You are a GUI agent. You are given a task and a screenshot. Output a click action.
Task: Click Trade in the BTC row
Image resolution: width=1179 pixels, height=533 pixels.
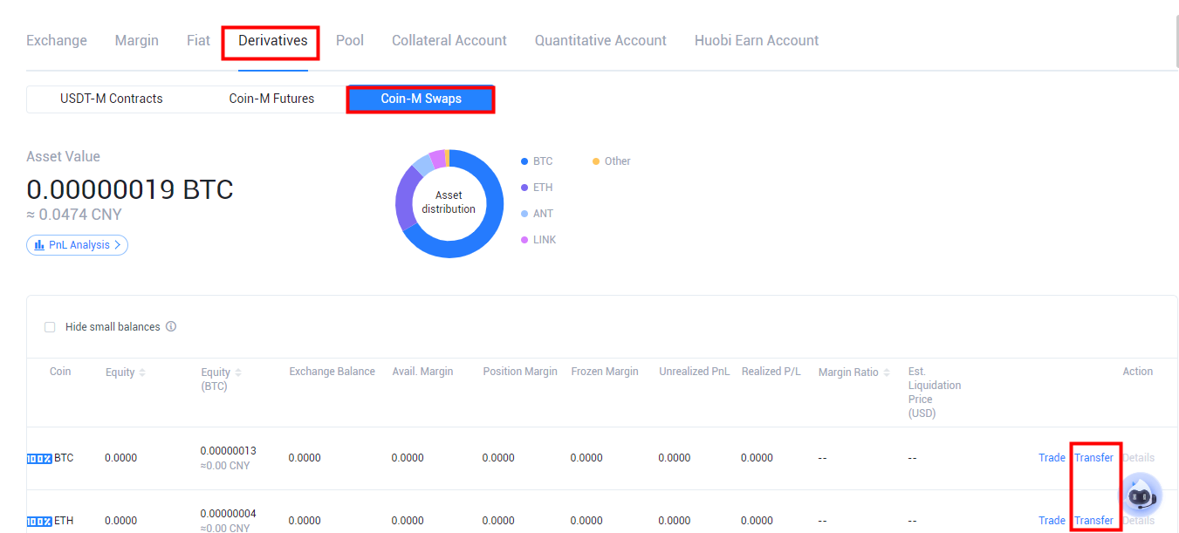click(1052, 458)
